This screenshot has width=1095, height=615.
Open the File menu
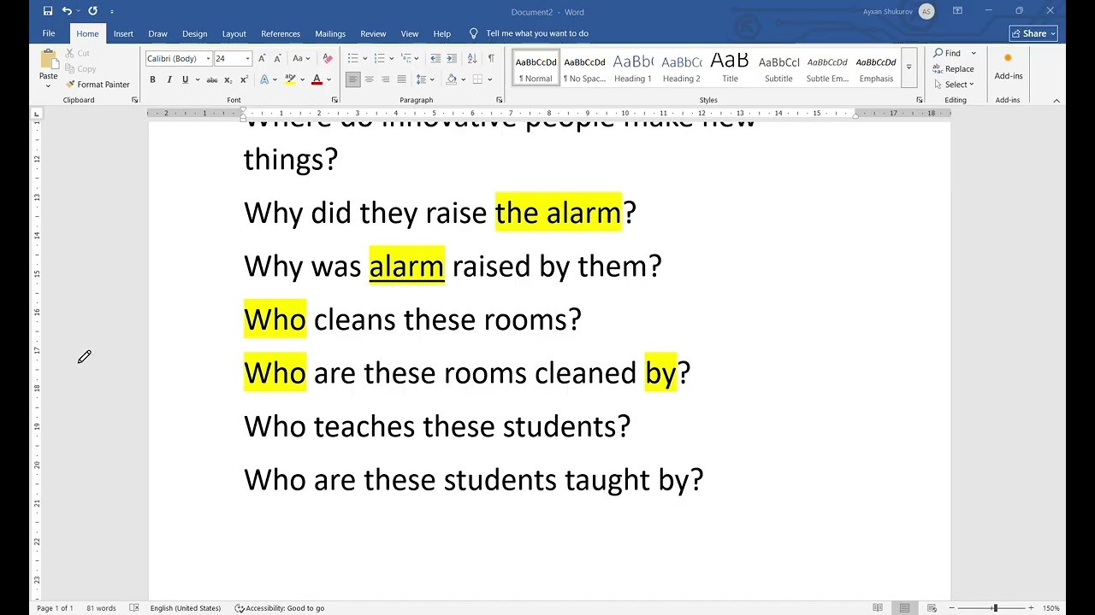(49, 33)
